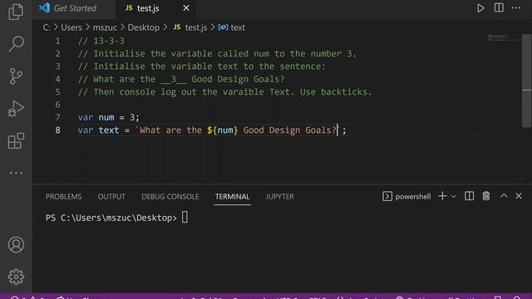
Task: Maximize the panel with the up chevron
Action: click(504, 196)
